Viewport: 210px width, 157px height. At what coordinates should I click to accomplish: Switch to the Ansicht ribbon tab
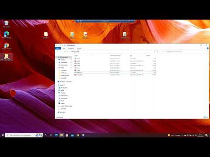pos(79,48)
